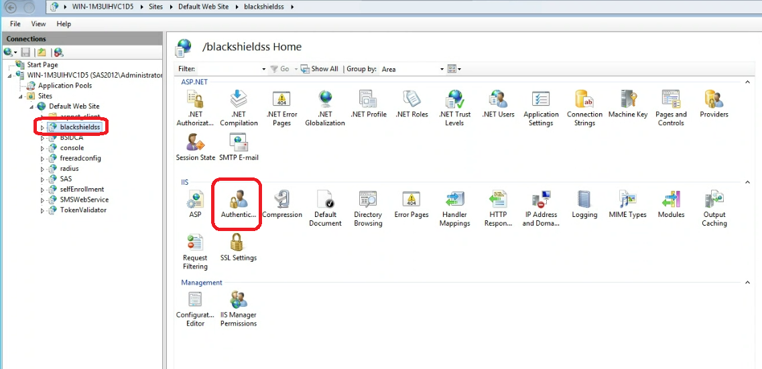Open Modules feature
Viewport: 762px width, 369px height.
pyautogui.click(x=671, y=204)
